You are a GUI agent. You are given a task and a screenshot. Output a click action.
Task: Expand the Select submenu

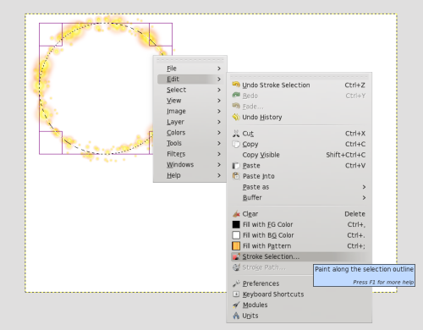[x=190, y=90]
